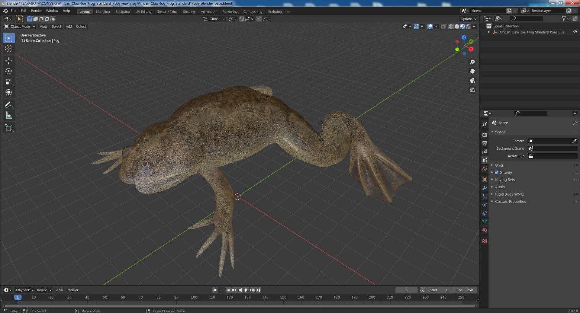
Task: Open Object Mode dropdown
Action: click(20, 27)
